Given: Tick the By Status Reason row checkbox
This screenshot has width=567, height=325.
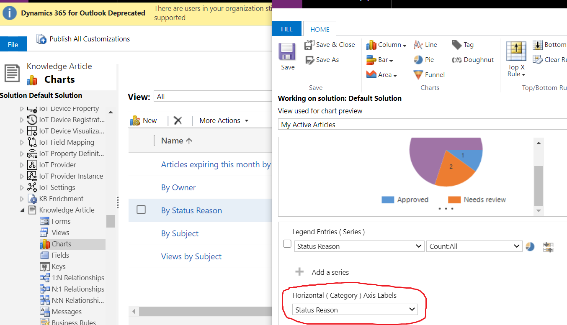Looking at the screenshot, I should pyautogui.click(x=141, y=210).
